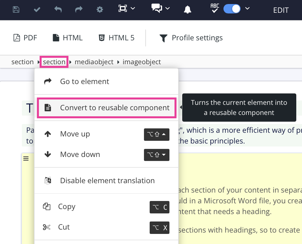Click the fullscreen frame icon
This screenshot has height=244, width=302.
coord(122,8)
